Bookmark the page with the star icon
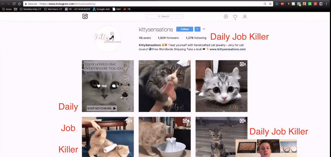Screen dimensions: 331x157 [x=270, y=4]
